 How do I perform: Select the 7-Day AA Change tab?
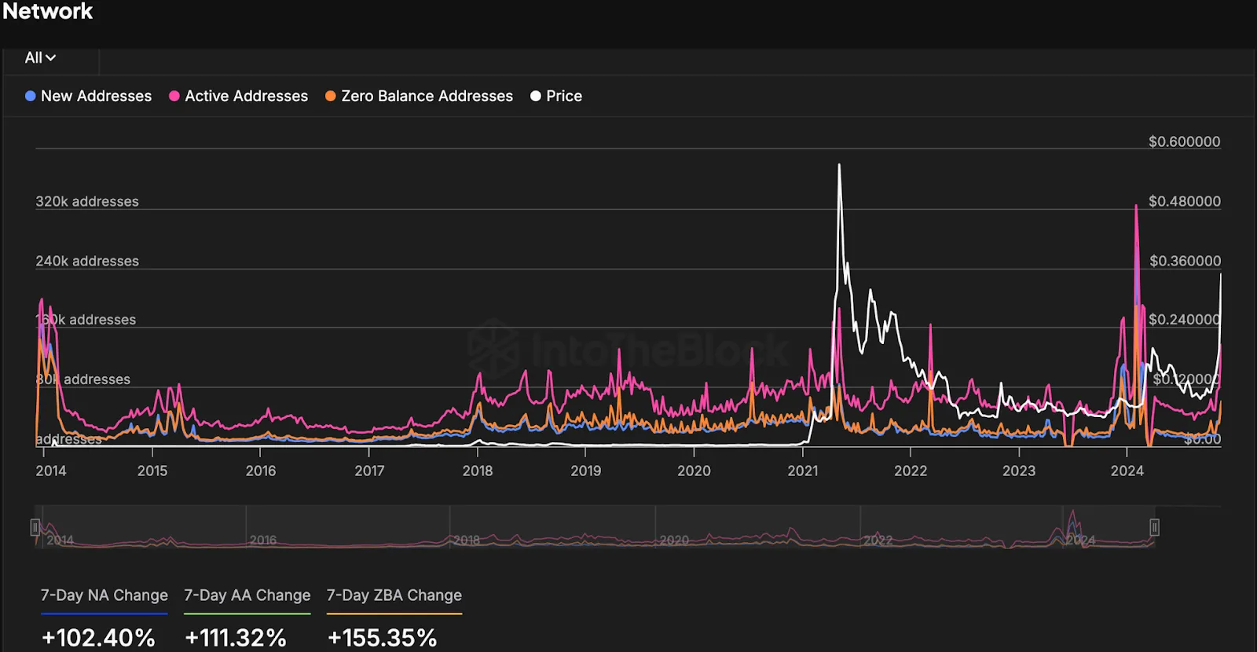247,595
